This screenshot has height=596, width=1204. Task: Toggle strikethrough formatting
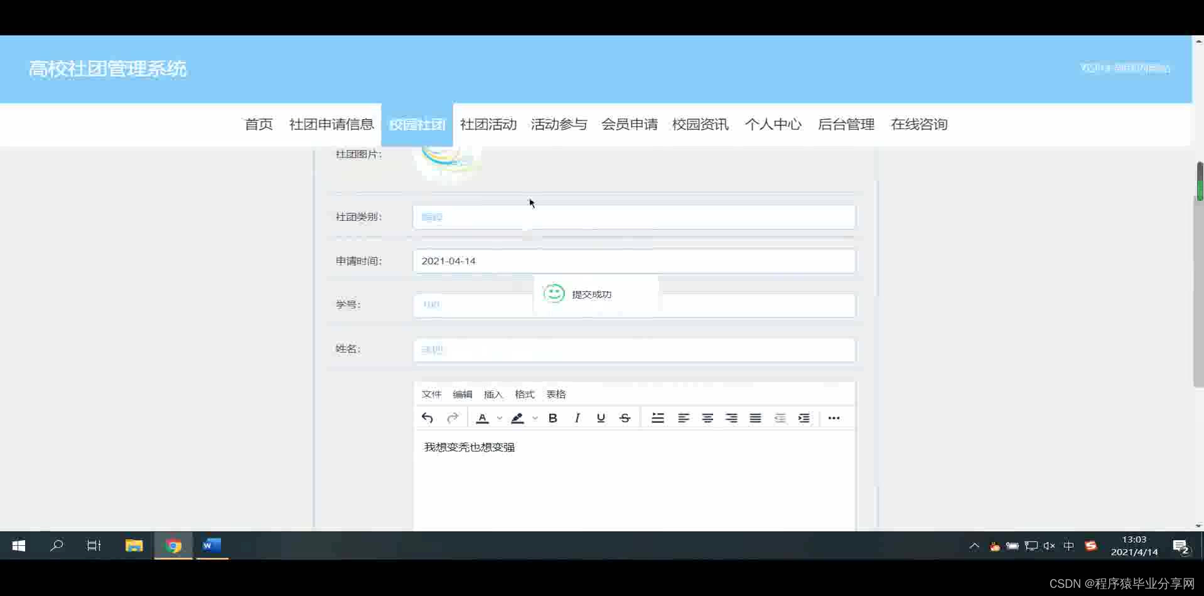click(625, 418)
